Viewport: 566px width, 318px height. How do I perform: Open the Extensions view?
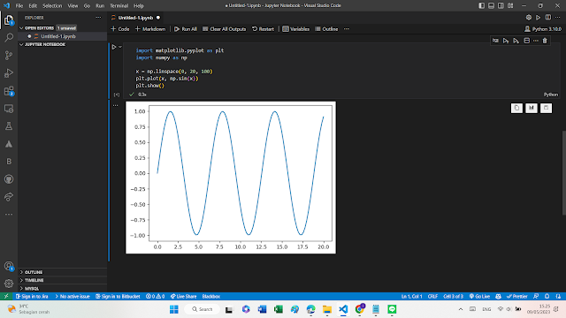[9, 91]
